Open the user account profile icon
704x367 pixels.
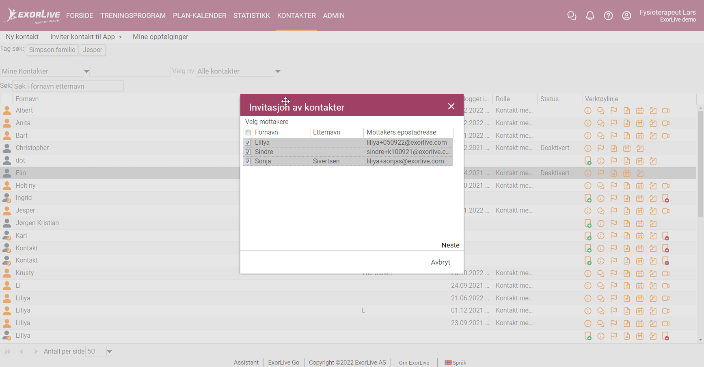626,16
